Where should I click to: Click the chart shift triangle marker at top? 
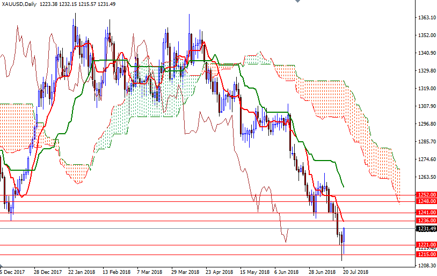[297, 2]
